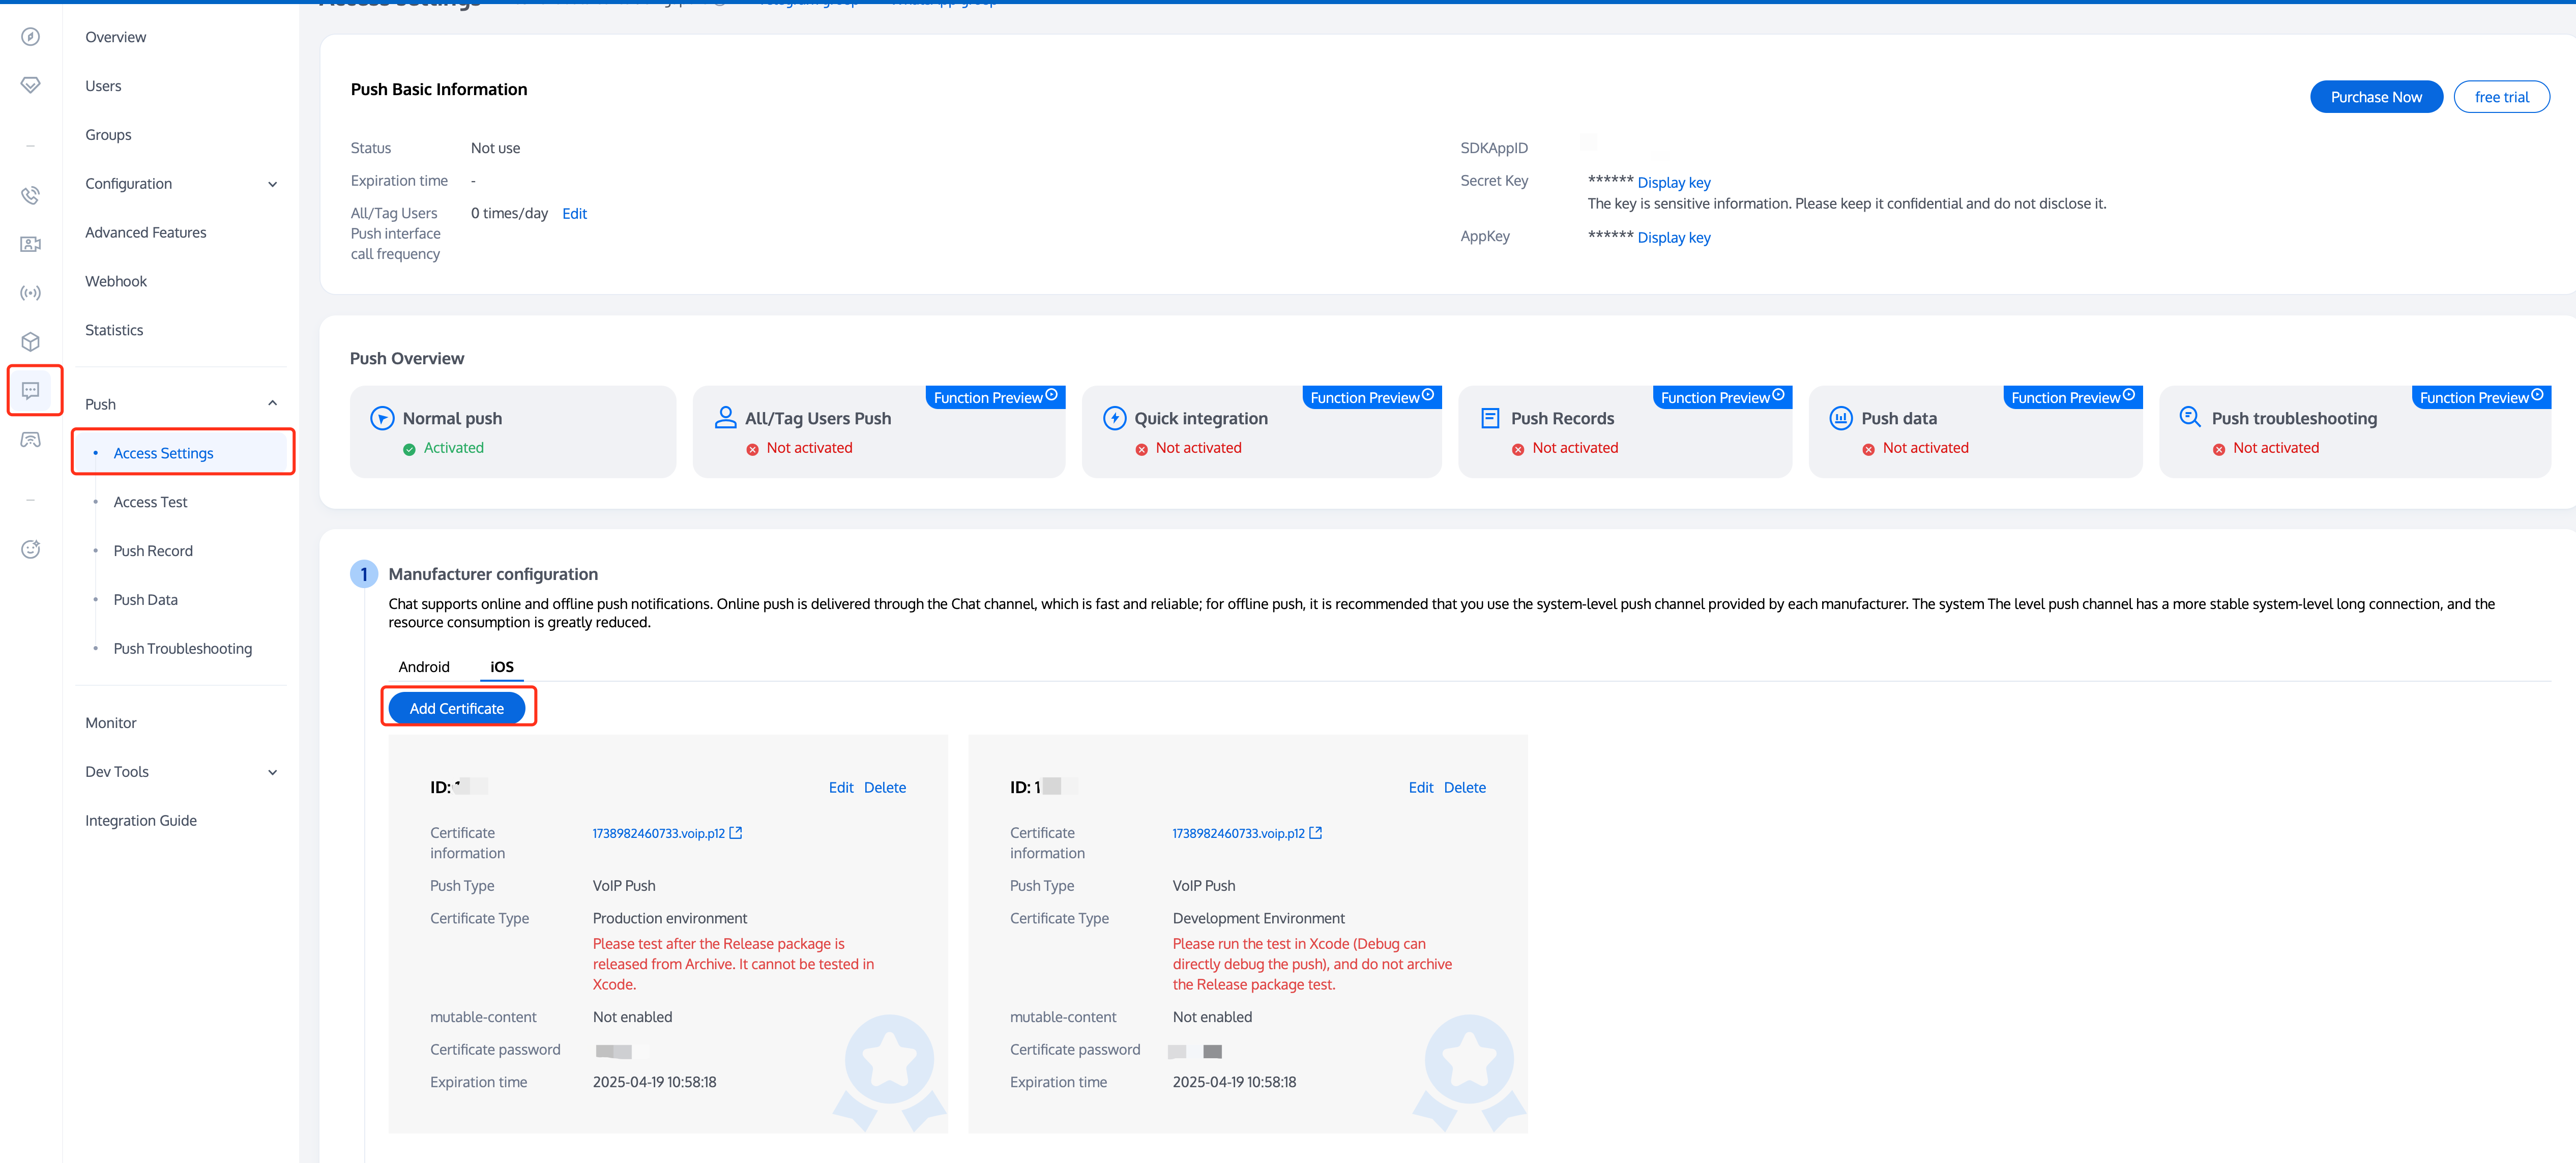Open Push Troubleshooting in the sidebar
The height and width of the screenshot is (1163, 2576).
click(x=183, y=648)
